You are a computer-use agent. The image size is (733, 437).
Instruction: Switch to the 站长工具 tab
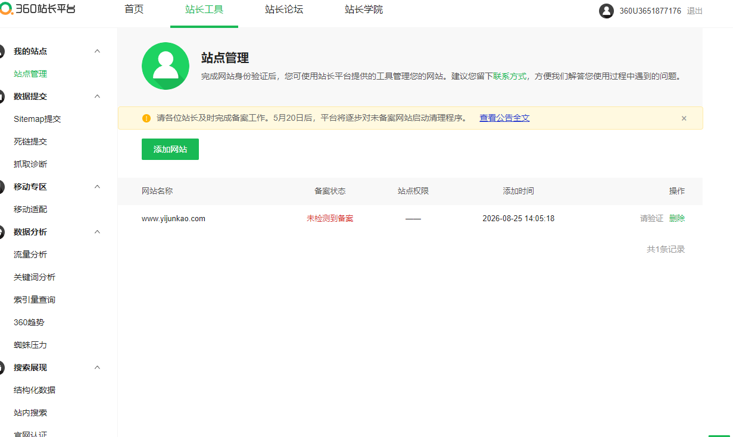[204, 10]
